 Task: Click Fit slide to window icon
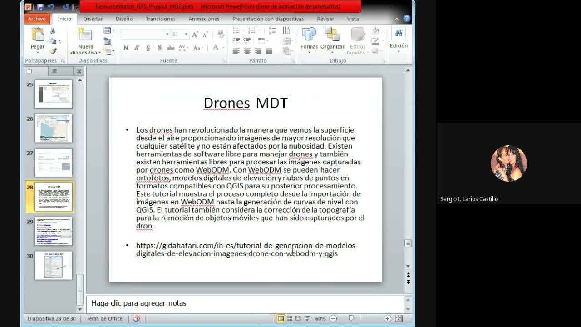[399, 318]
